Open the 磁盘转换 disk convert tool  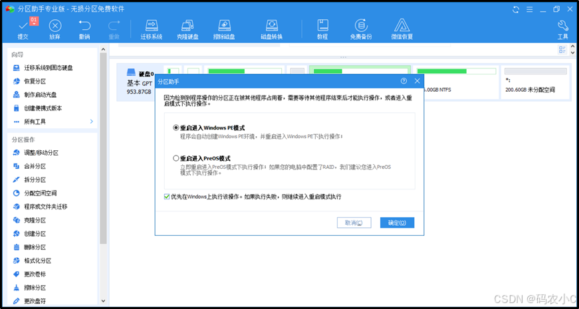272,29
